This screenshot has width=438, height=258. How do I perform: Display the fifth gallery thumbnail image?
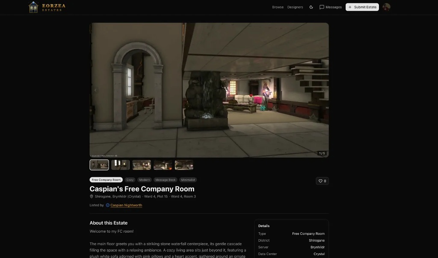184,165
